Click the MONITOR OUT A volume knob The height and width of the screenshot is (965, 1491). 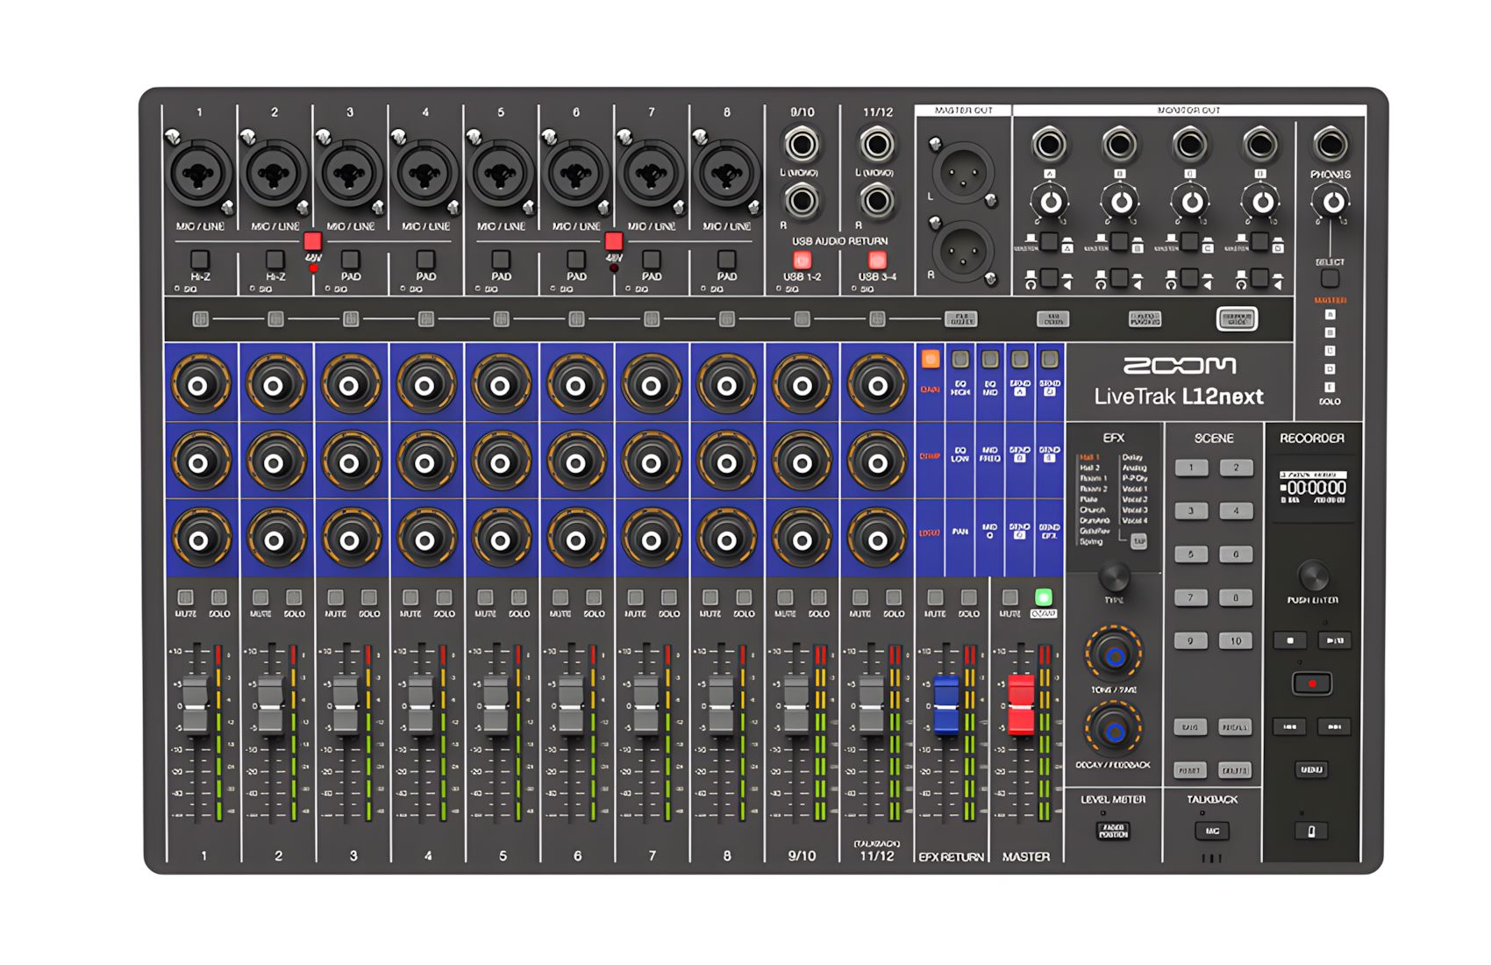coord(1050,203)
